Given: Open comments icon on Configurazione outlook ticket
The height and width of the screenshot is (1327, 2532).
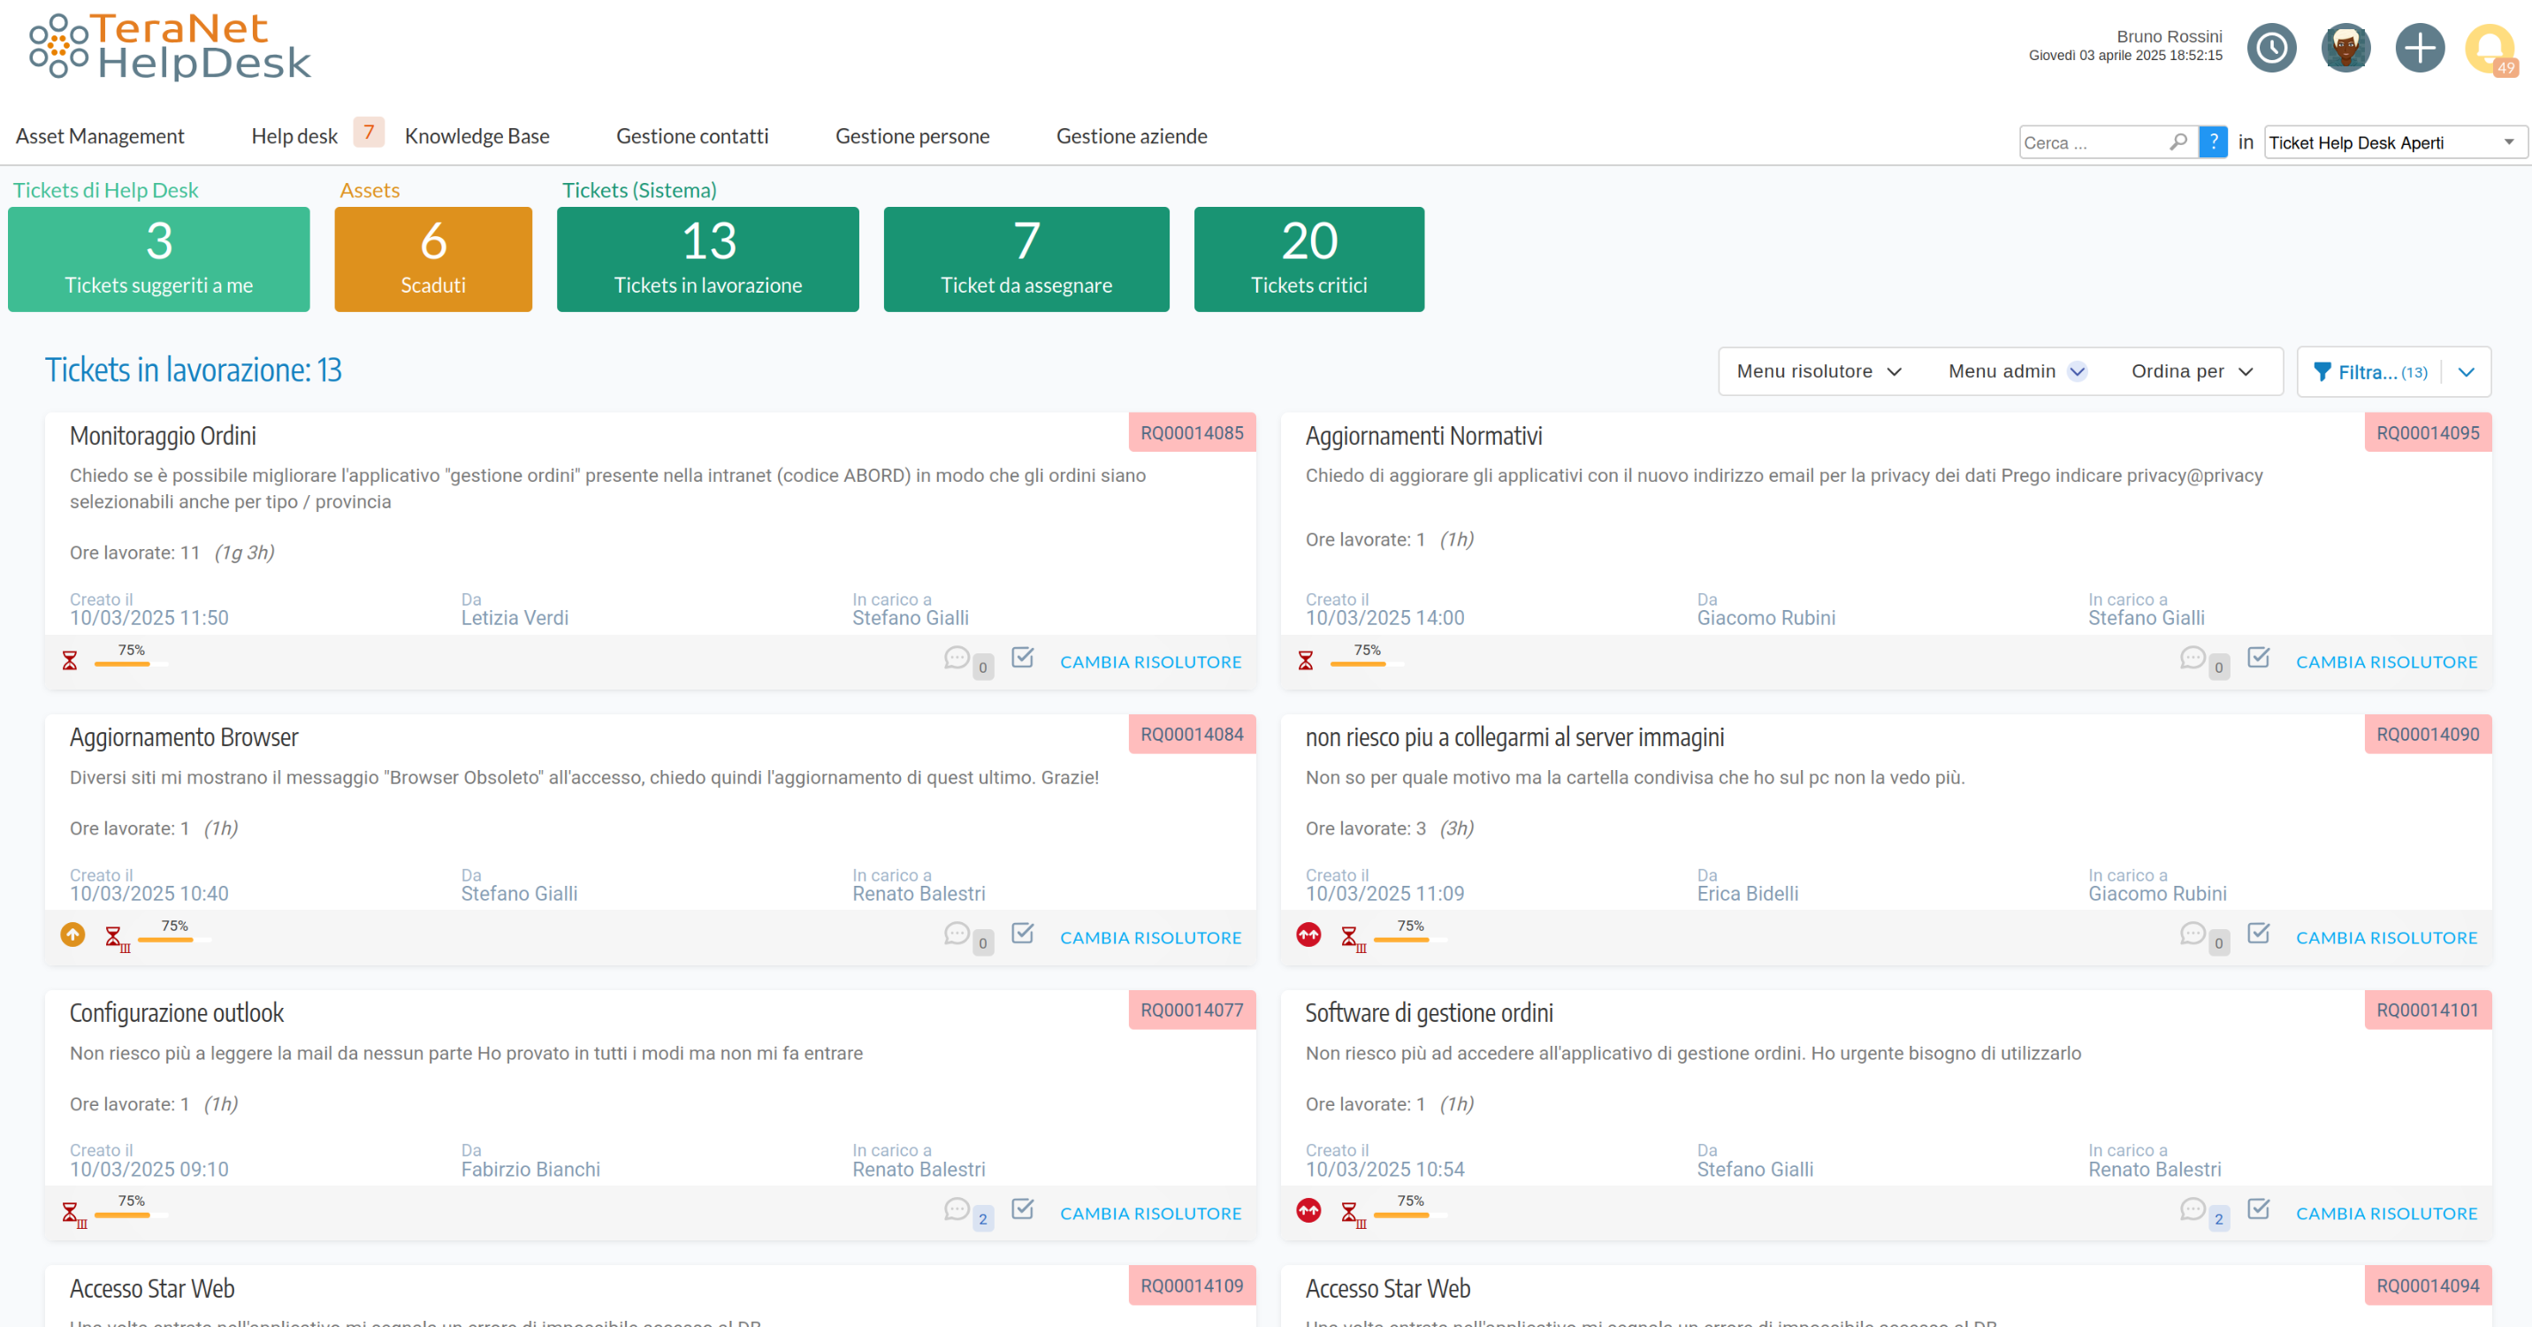Looking at the screenshot, I should 957,1209.
